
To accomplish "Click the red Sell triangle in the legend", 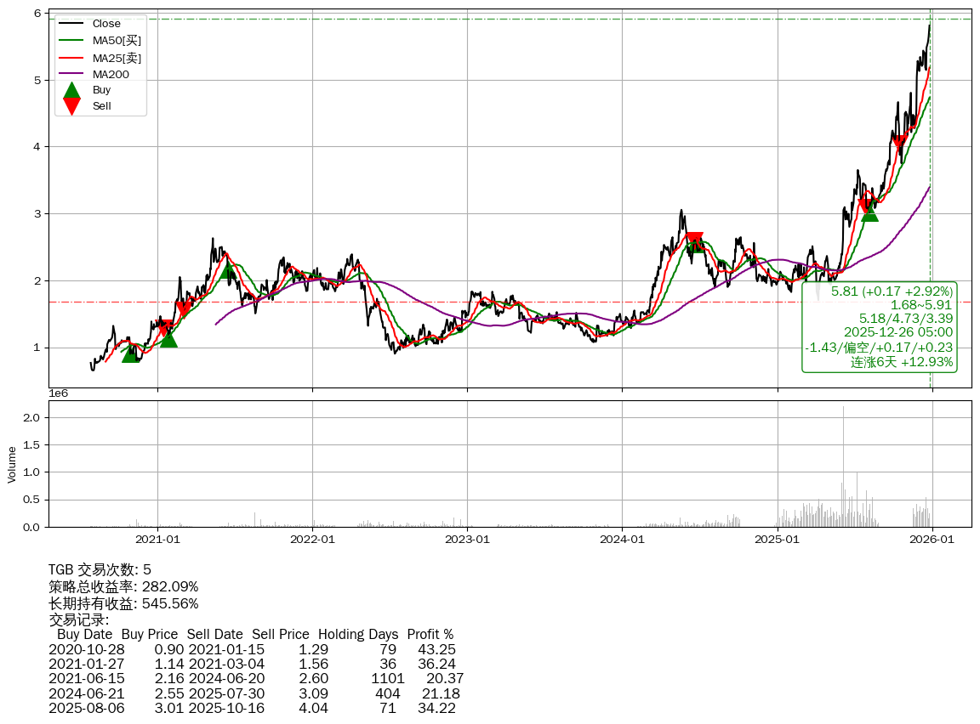I will [72, 106].
